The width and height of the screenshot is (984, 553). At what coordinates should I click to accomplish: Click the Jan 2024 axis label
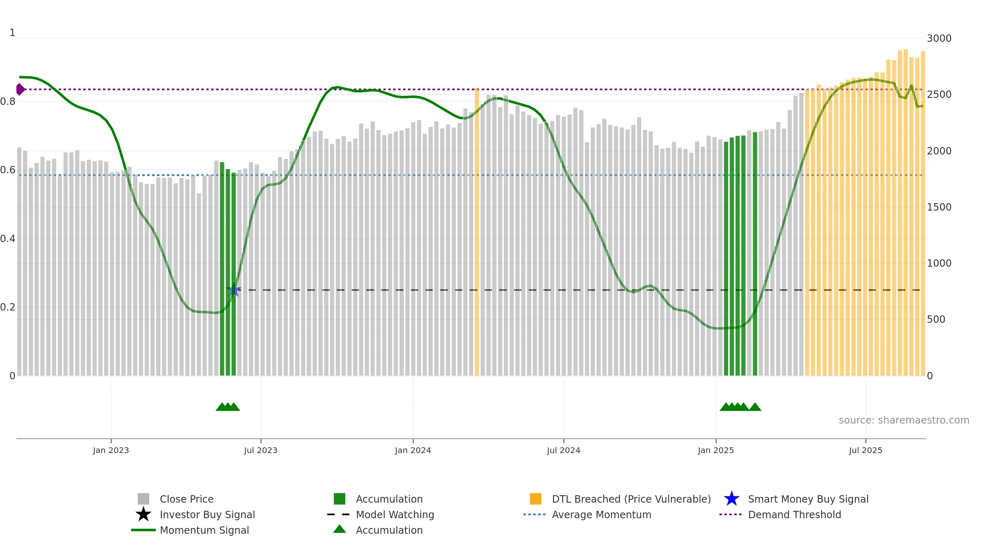pos(413,450)
